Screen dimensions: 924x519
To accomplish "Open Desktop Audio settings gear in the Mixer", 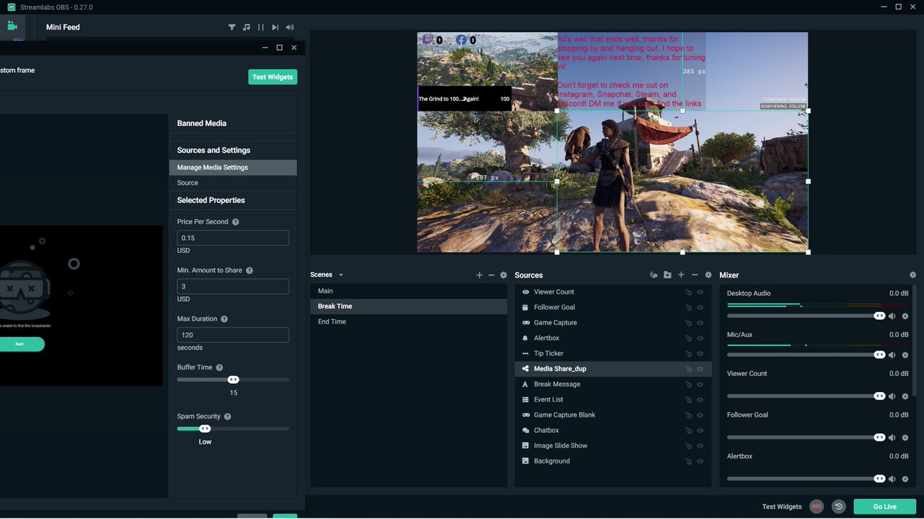I will 906,316.
